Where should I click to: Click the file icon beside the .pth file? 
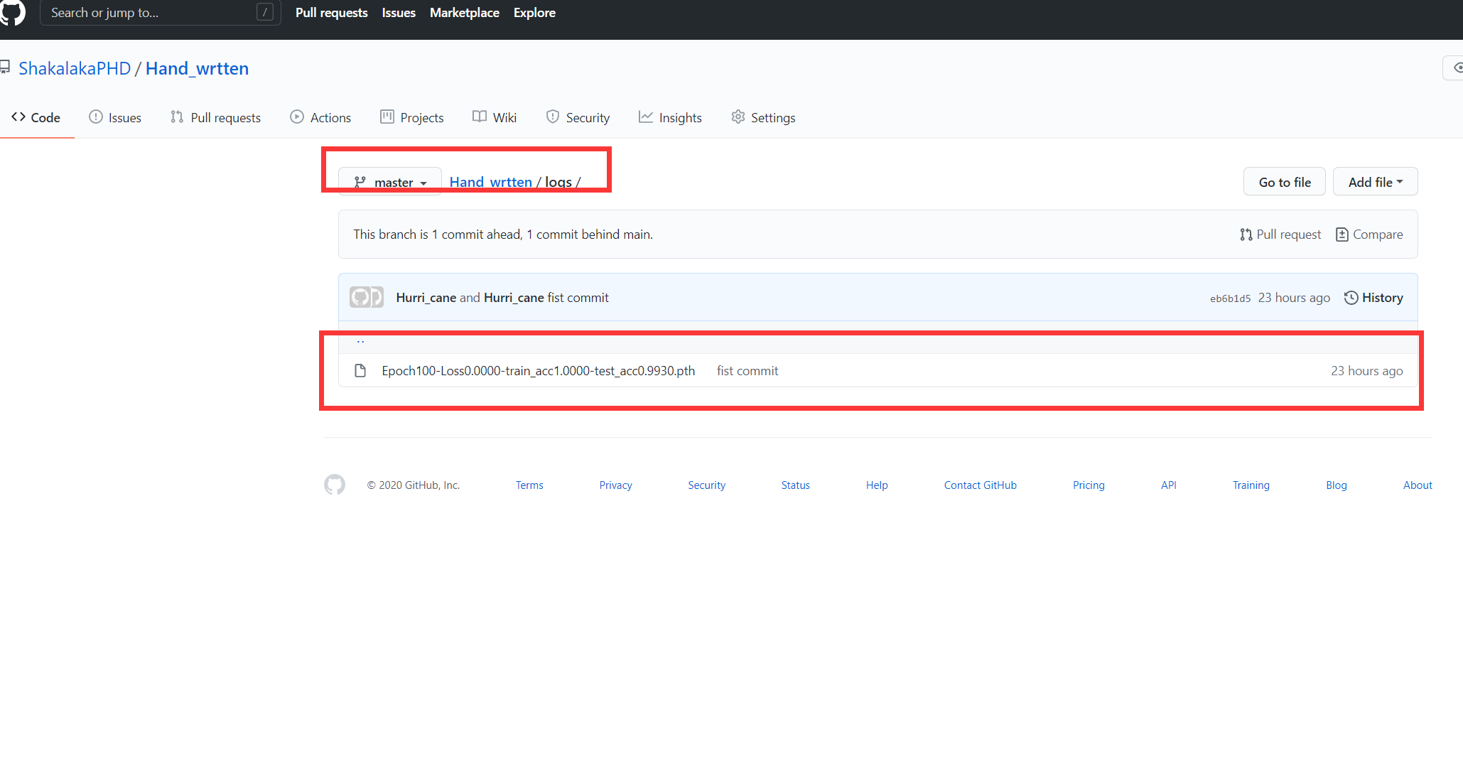point(360,371)
